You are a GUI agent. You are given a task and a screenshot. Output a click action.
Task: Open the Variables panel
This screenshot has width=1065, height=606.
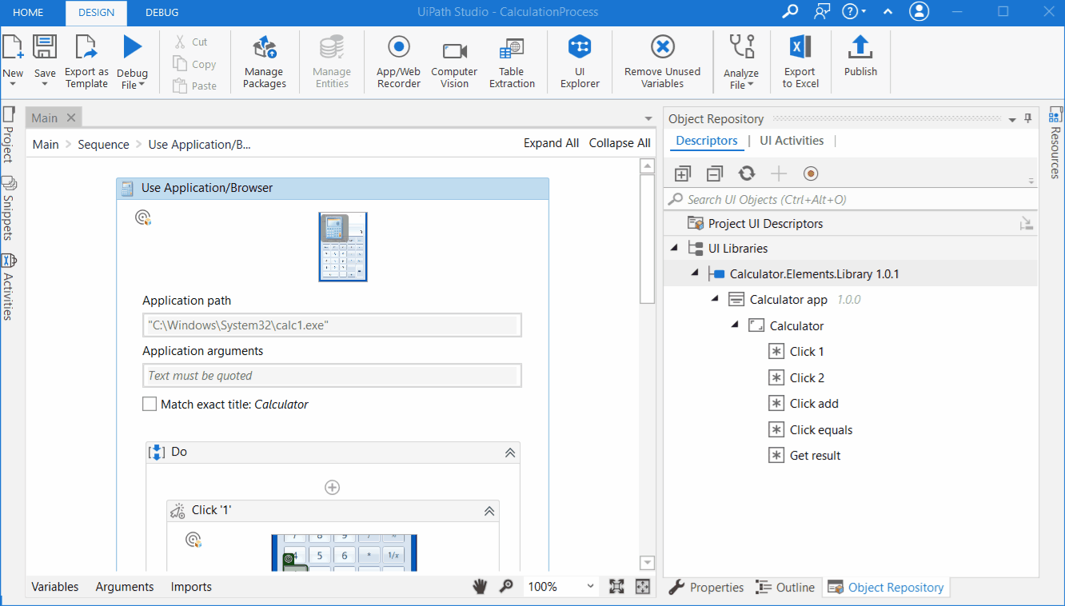[x=55, y=587]
